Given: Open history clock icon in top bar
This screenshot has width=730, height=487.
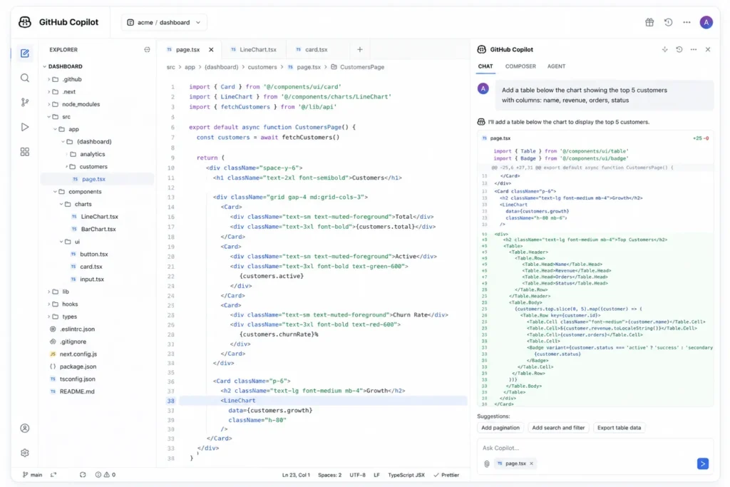Looking at the screenshot, I should (668, 22).
